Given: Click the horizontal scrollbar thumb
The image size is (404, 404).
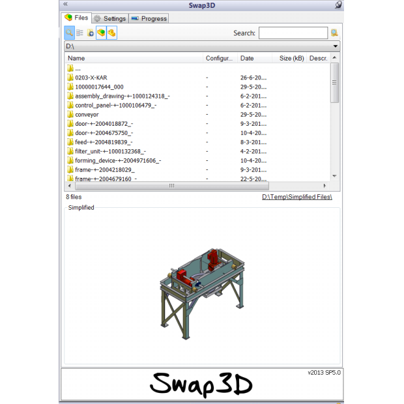Looking at the screenshot, I should pos(172,186).
